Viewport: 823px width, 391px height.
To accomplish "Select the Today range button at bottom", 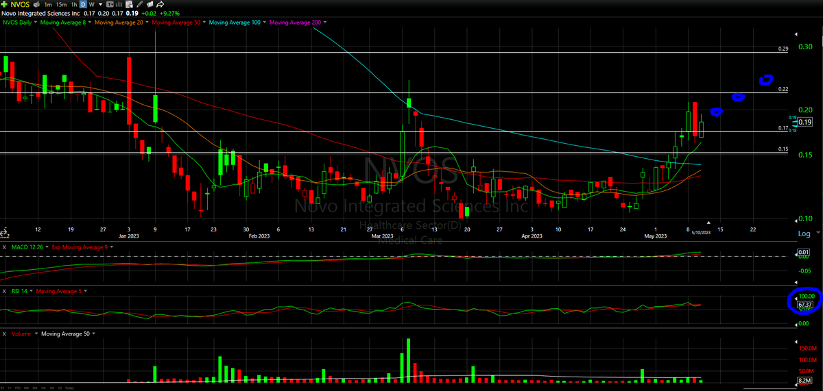I will pyautogui.click(x=69, y=388).
